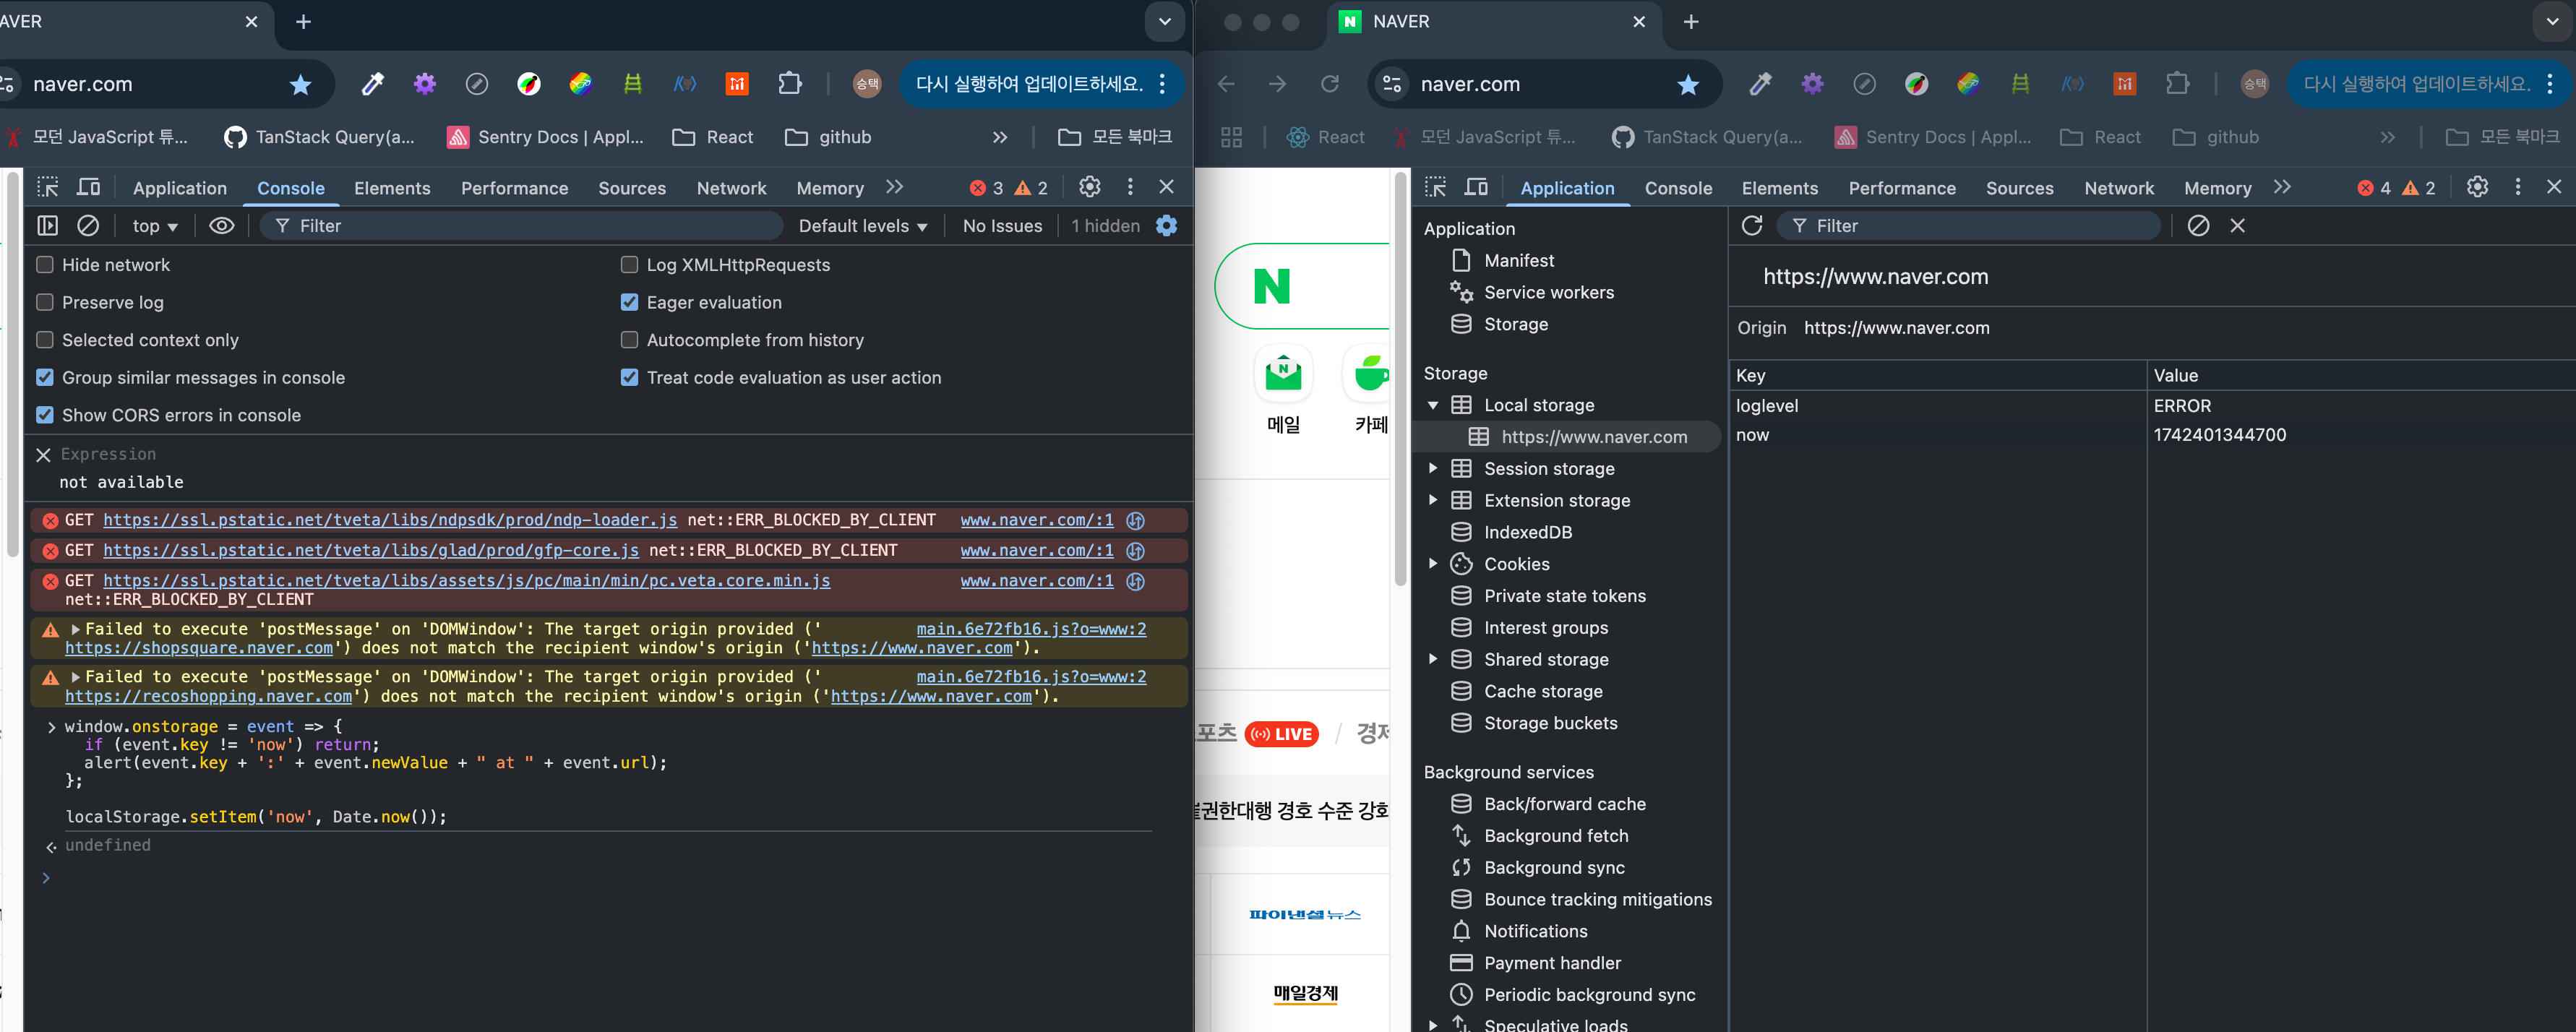This screenshot has width=2576, height=1032.
Task: Expand Shared storage tree node
Action: pos(1433,659)
